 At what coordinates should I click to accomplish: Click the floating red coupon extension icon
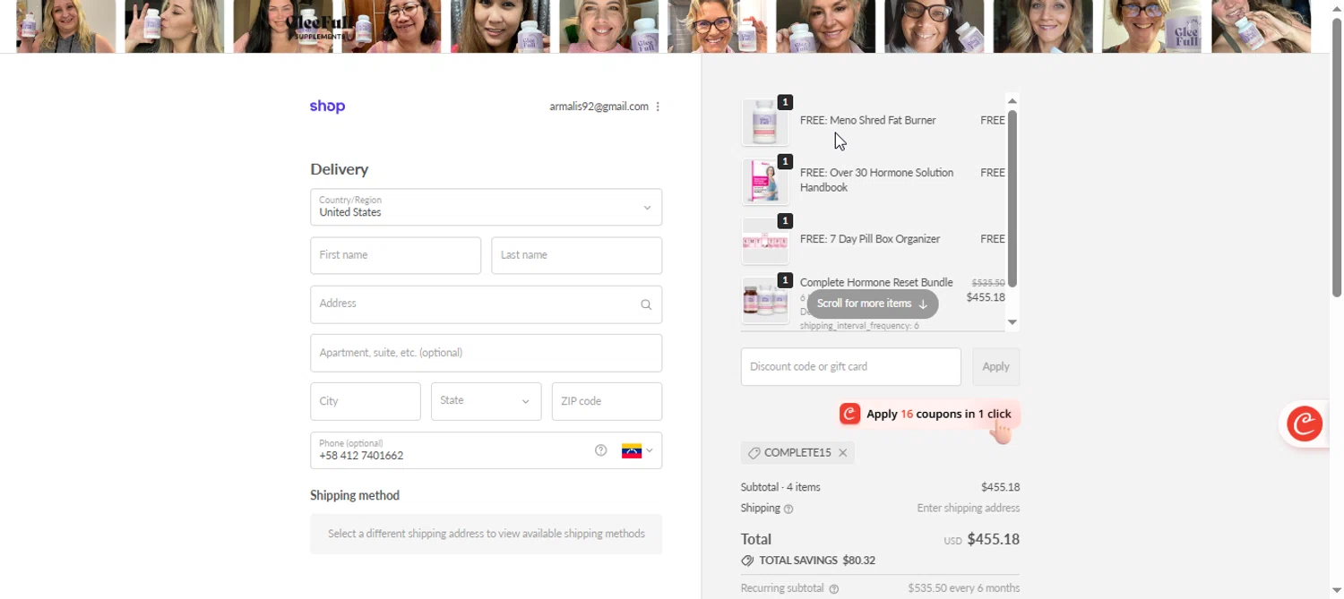coord(1305,424)
